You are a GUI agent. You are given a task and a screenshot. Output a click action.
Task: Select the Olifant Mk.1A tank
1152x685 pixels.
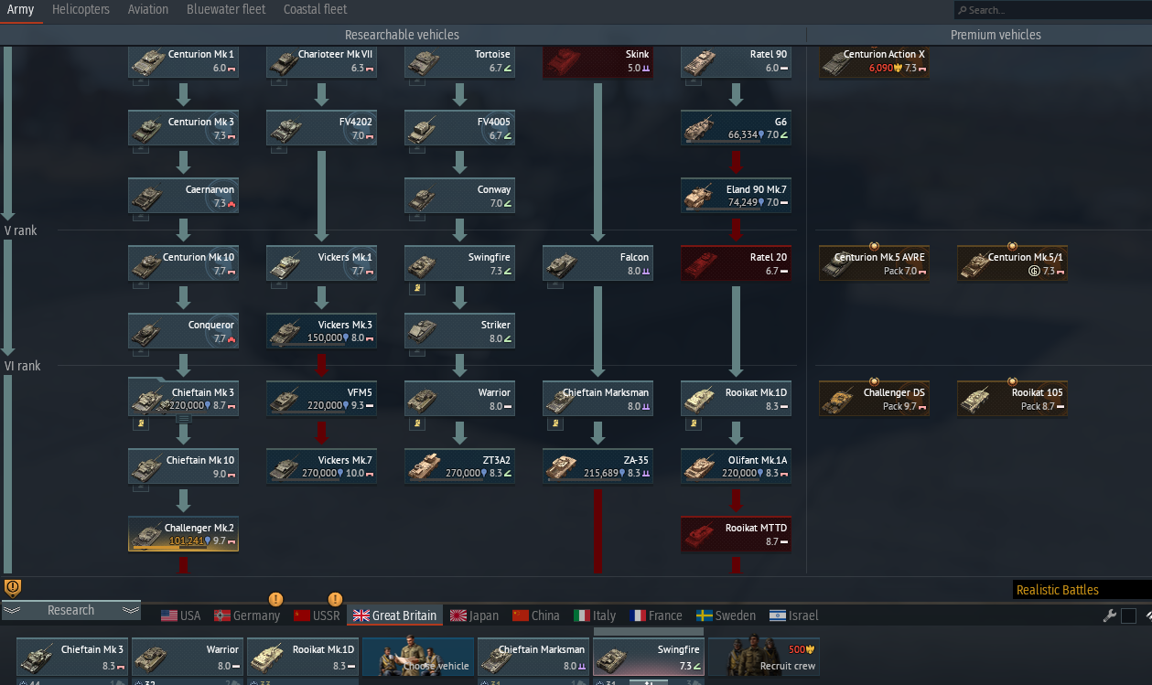click(736, 466)
